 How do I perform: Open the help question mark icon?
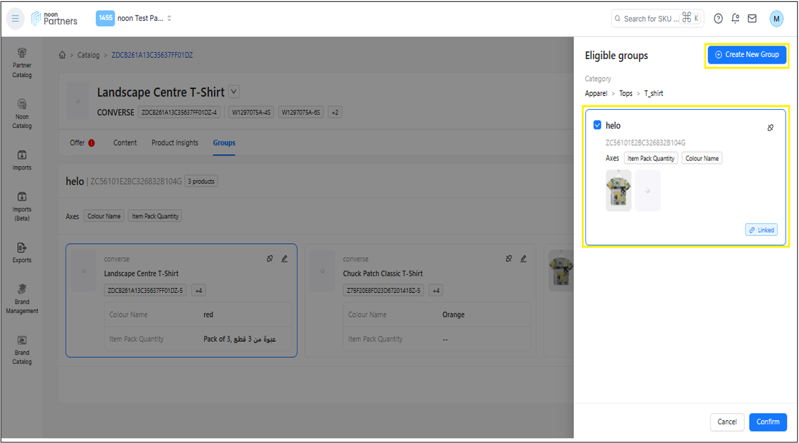[x=718, y=19]
